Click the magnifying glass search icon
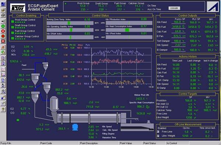Image resolution: width=221 pixels, height=145 pixels. [x=3, y=91]
